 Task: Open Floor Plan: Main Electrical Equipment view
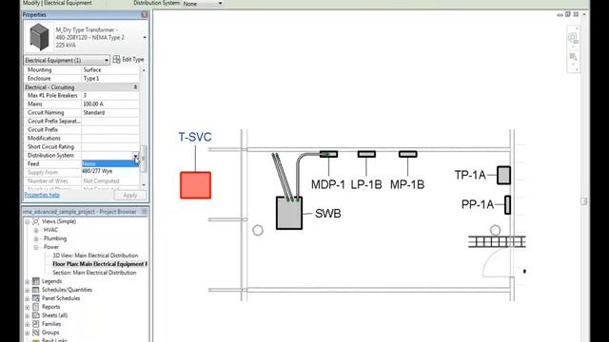tap(100, 264)
